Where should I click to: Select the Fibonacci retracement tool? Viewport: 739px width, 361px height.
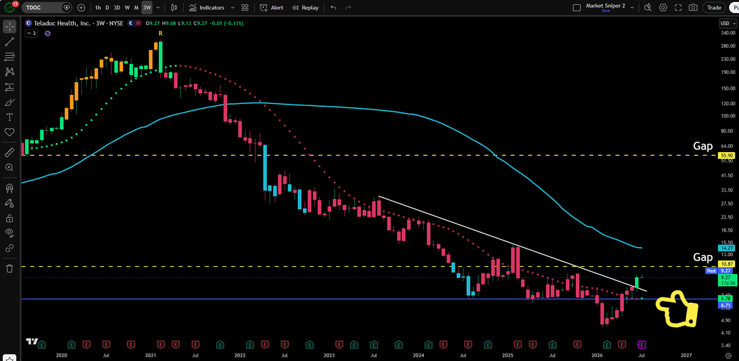point(9,57)
